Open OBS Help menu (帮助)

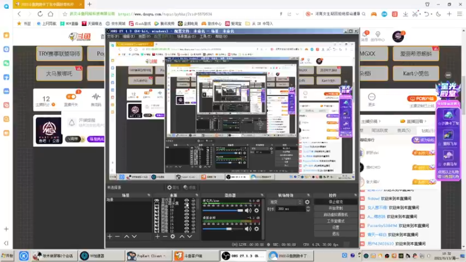coord(221,37)
